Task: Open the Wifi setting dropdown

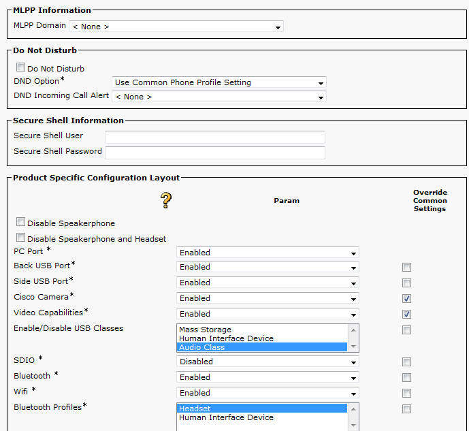Action: [267, 393]
